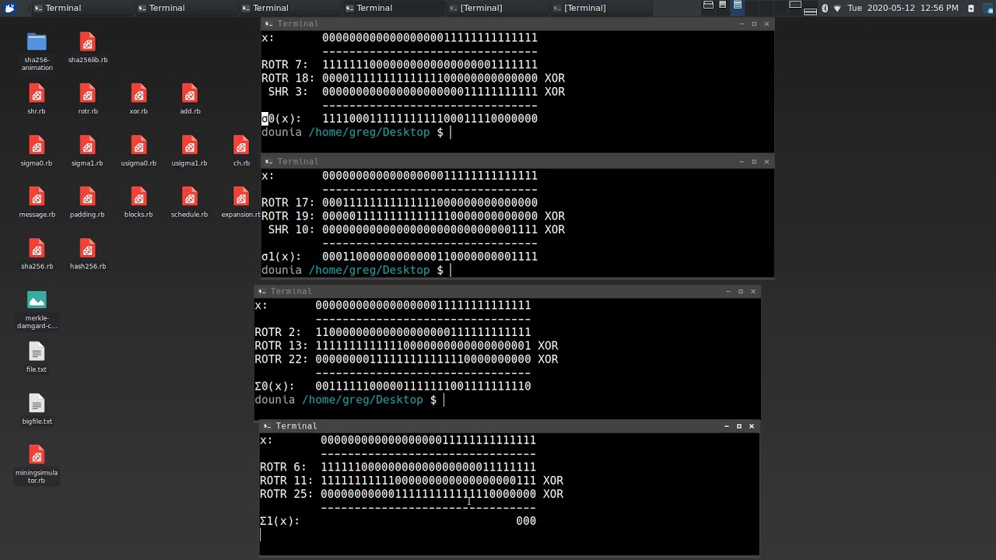Click 'ROTR 13:' text in Σ0 terminal
Screen dimensions: 996x560
pyautogui.click(x=281, y=345)
